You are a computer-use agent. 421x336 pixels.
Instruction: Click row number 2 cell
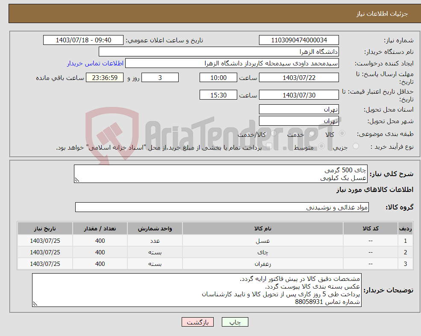(x=405, y=252)
